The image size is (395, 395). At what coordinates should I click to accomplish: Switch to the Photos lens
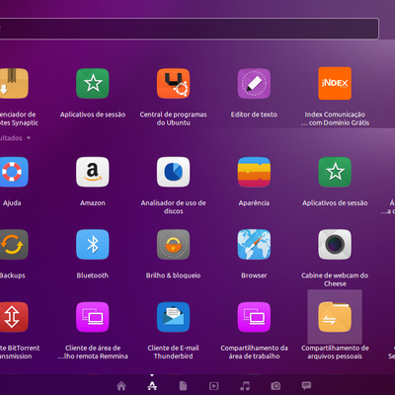276,385
